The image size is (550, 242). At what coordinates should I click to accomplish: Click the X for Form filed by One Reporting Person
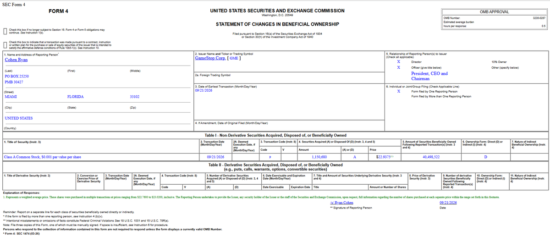399,91
